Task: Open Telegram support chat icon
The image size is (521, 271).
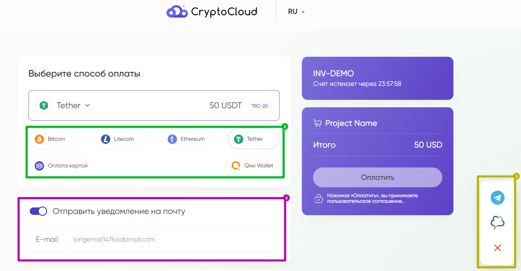Action: 497,198
